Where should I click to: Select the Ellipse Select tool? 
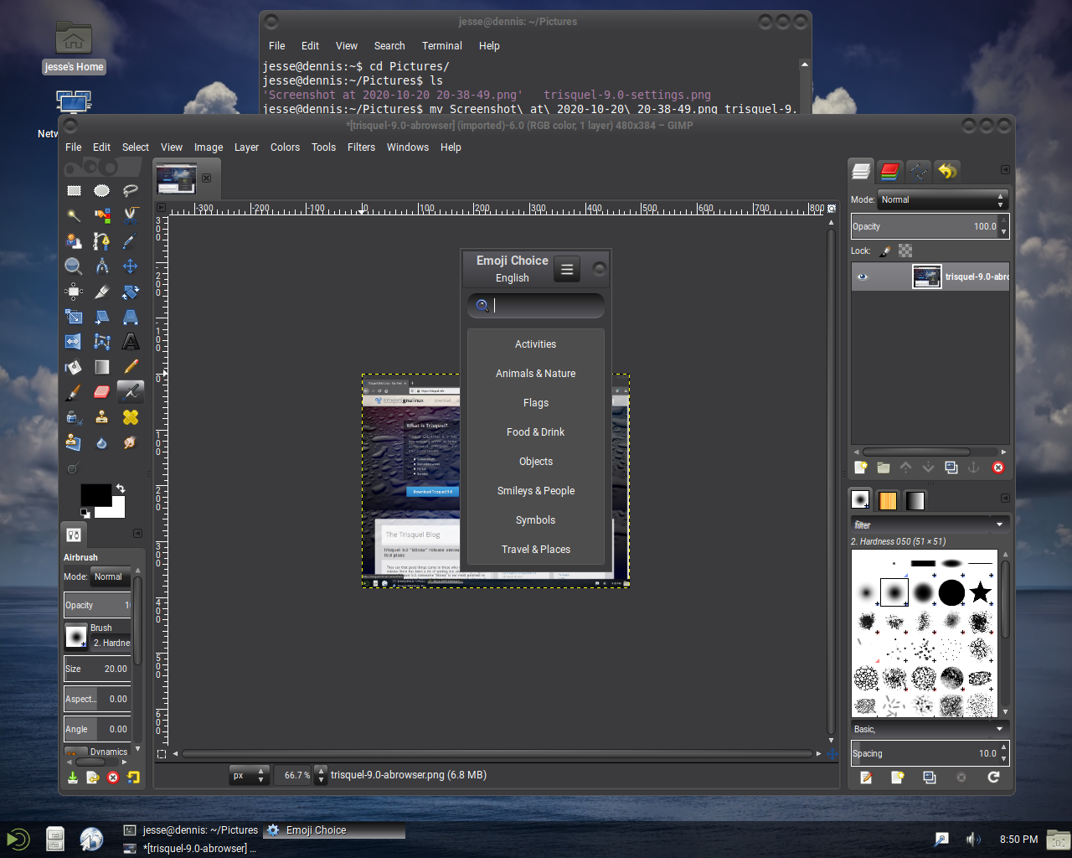[101, 191]
